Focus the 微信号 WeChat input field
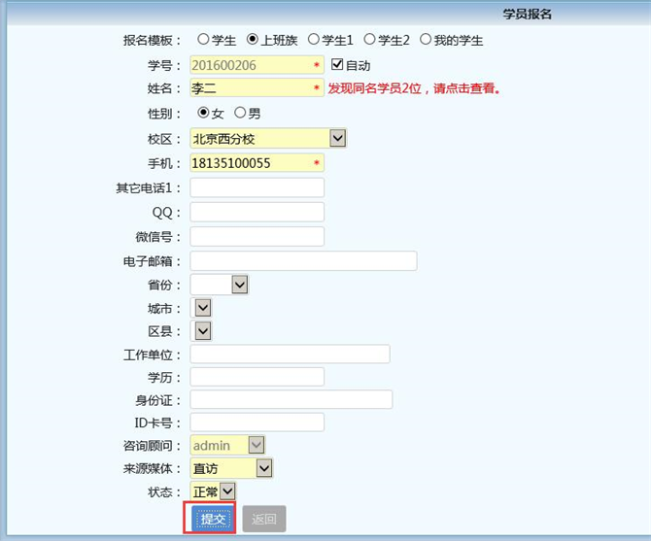 click(x=257, y=236)
